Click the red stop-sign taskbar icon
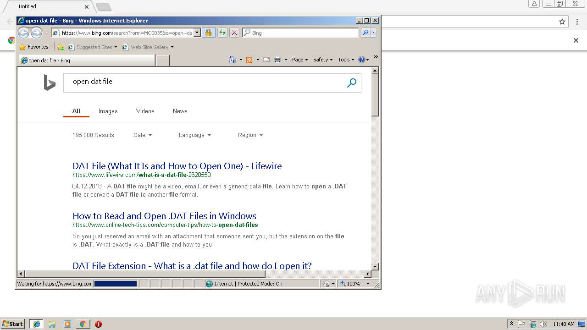 pyautogui.click(x=98, y=324)
